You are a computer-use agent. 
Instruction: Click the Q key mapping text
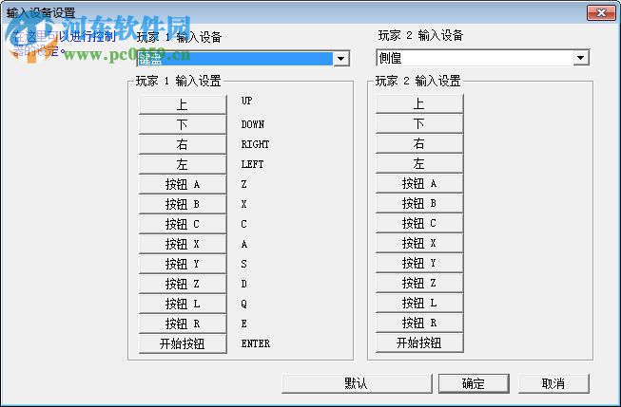244,304
